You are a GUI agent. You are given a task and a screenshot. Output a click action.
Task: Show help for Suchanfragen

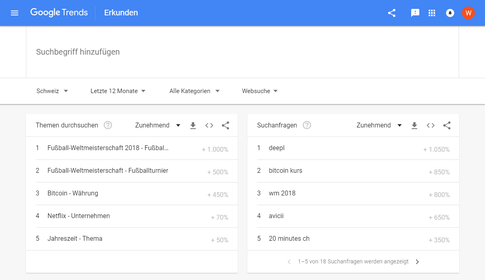tap(307, 125)
